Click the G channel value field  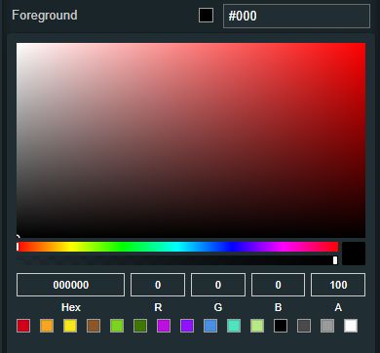coord(218,285)
